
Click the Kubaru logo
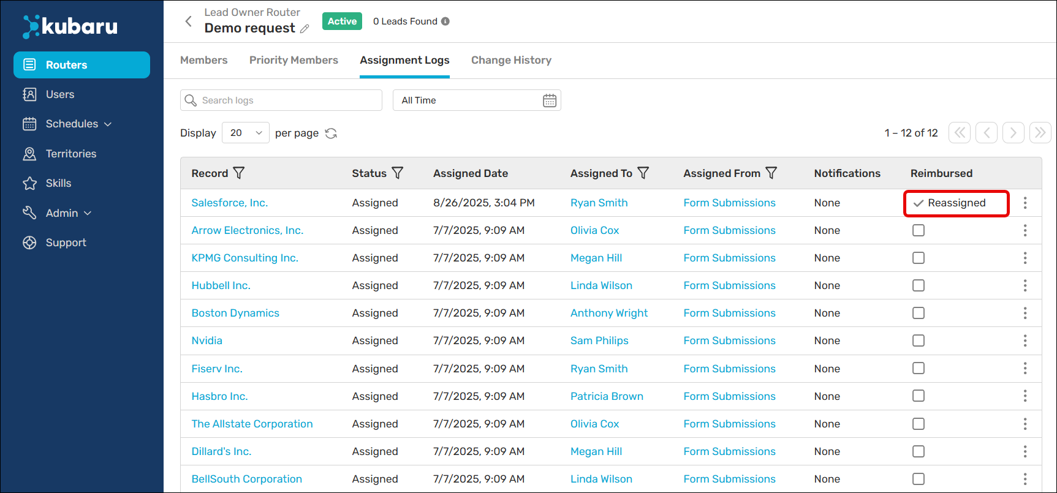coord(70,26)
